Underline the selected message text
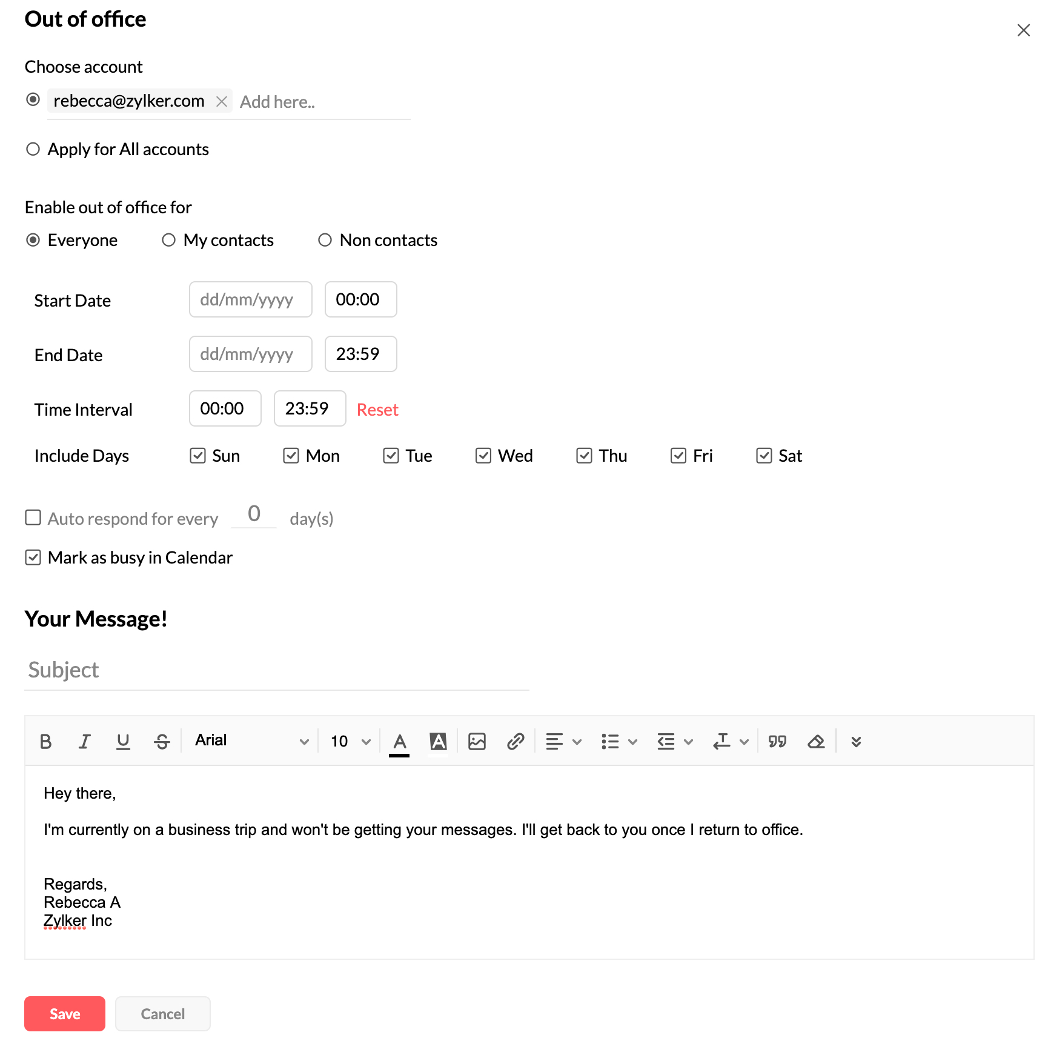Image resolution: width=1048 pixels, height=1058 pixels. [123, 740]
